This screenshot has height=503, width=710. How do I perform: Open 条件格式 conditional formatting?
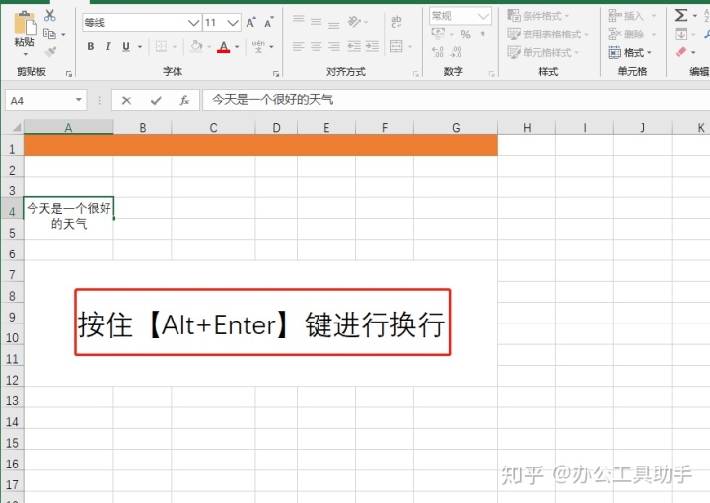pyautogui.click(x=538, y=16)
